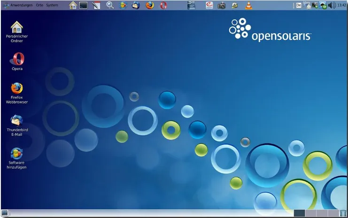The width and height of the screenshot is (348, 218).
Task: Click the De keyboard layout indicator
Action: point(299,5)
